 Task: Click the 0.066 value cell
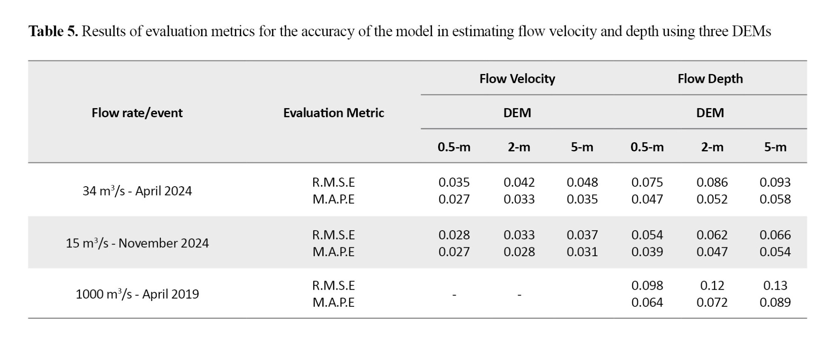click(x=775, y=235)
